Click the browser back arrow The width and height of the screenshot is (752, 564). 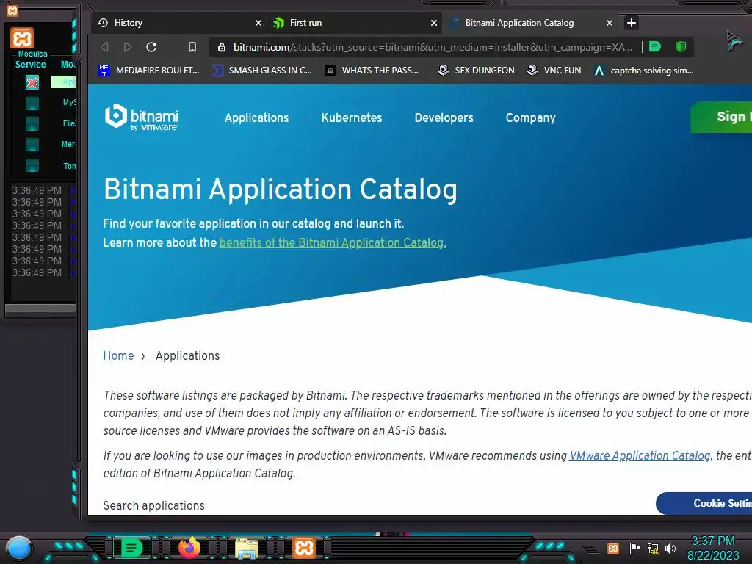pos(104,47)
